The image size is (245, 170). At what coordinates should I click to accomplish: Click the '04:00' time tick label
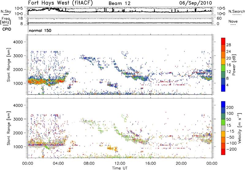click(58, 164)
